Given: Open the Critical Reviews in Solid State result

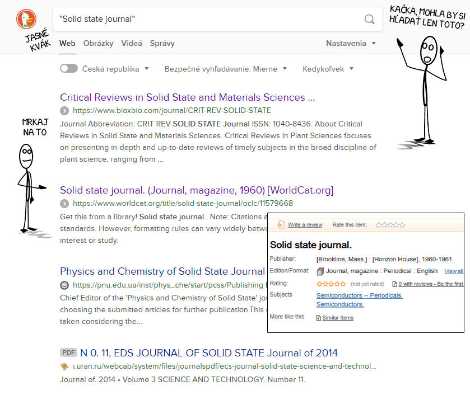Looking at the screenshot, I should pyautogui.click(x=187, y=97).
